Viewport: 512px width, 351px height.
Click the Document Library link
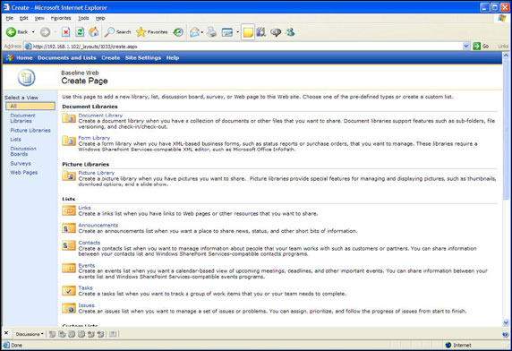[100, 116]
